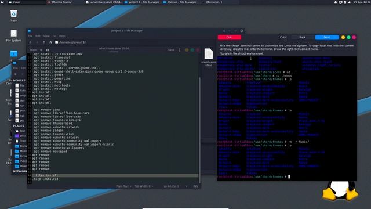The image size is (371, 209).
Task: Click the up-directory arrow in project 1 File Manager
Action: [x=44, y=42]
